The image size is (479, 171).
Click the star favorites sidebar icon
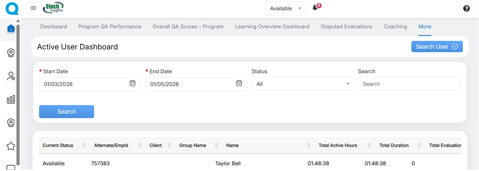[x=11, y=146]
